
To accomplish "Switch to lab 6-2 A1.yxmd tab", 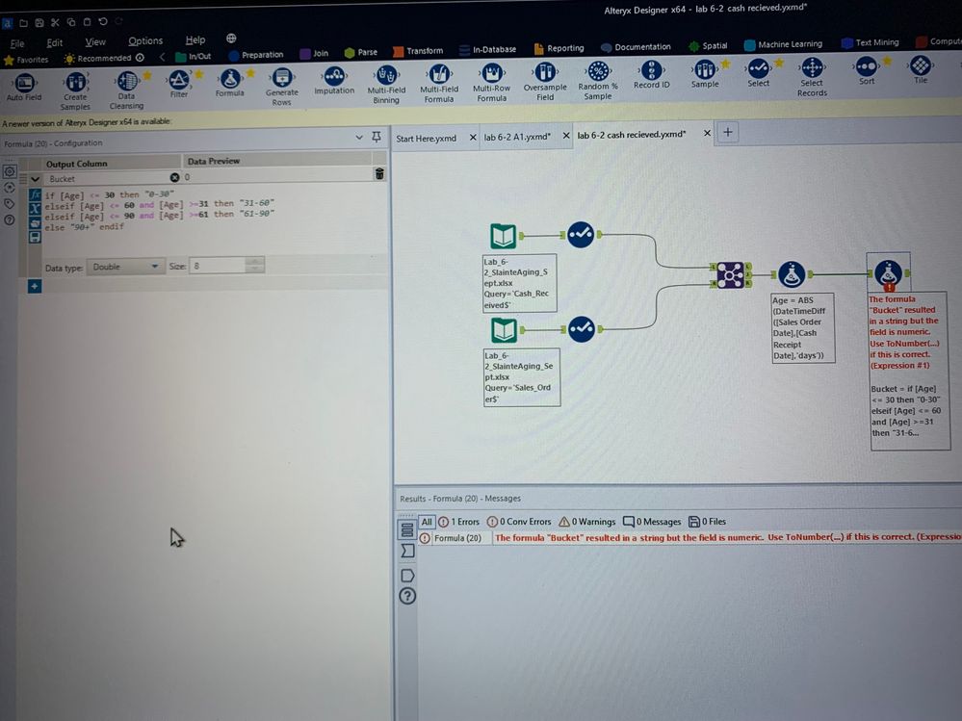I will 517,137.
